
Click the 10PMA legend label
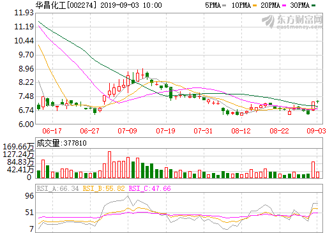pos(241,5)
